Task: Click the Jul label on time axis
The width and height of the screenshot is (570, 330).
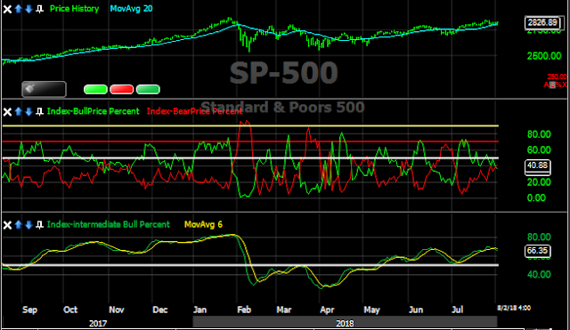Action: 457,310
